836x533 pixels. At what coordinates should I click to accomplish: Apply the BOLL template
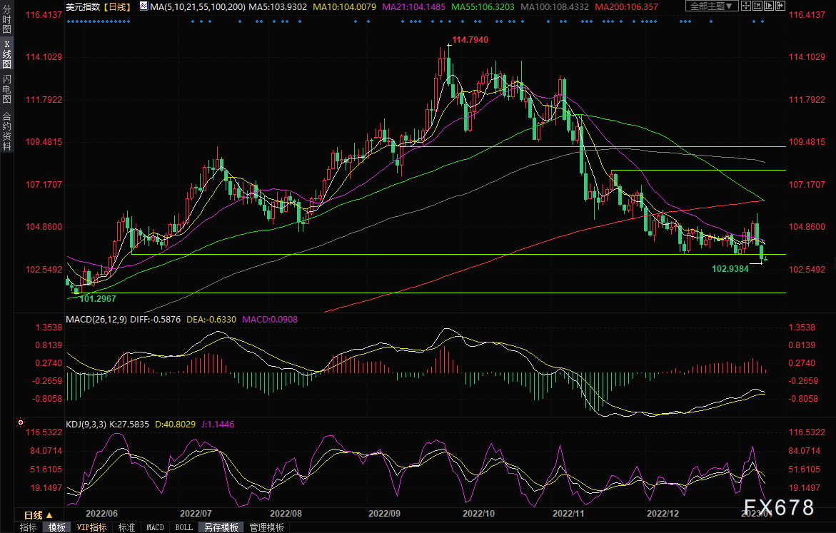click(x=183, y=528)
